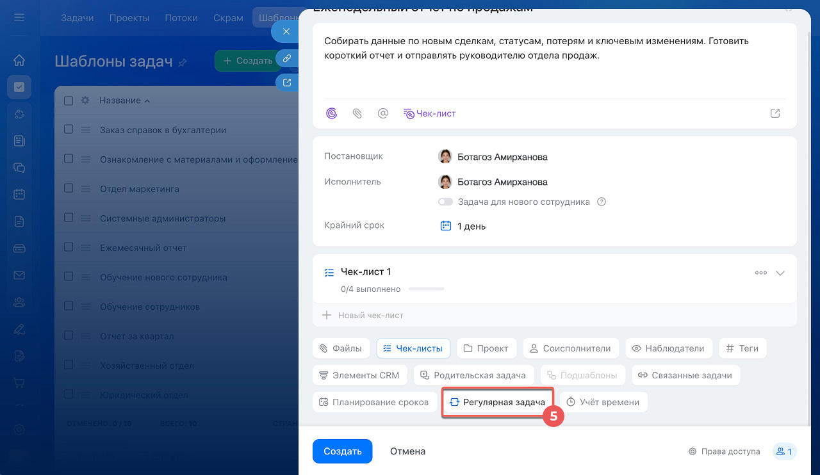Click the copy link round button
Viewport: 820px width, 475px height.
click(x=286, y=58)
